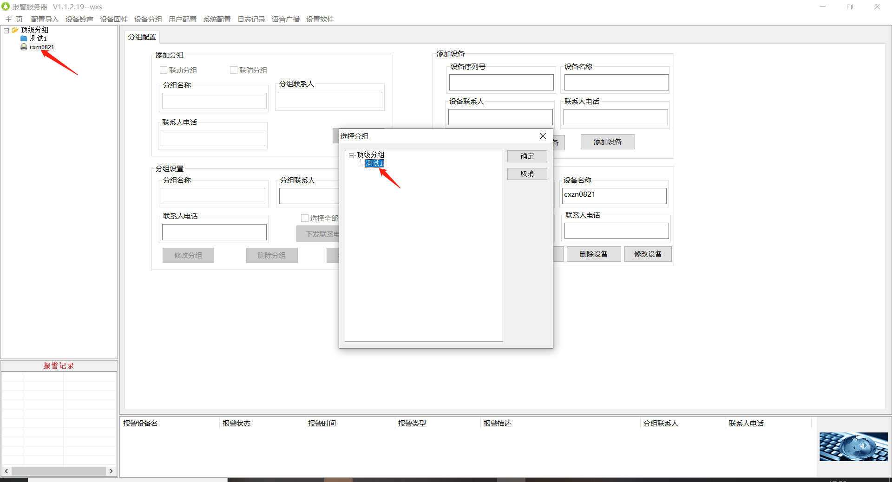Confirm selection with 确定 button
Screen dimensions: 892x482
coord(527,156)
